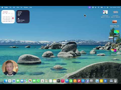Select the top-right Screenshot file on desktop

pyautogui.click(x=115, y=14)
